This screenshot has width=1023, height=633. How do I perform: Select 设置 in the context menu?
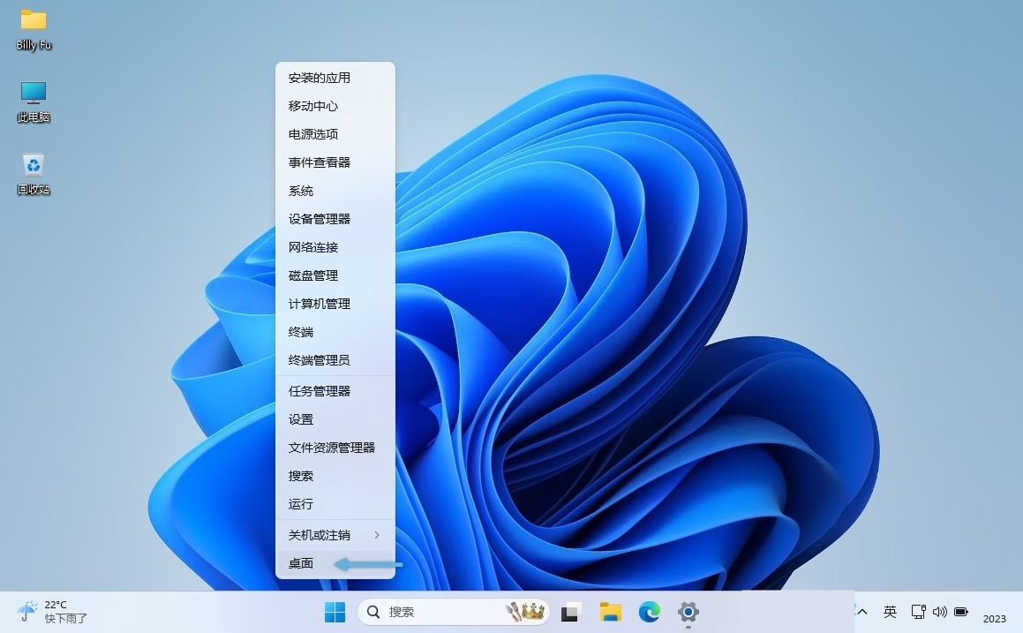[x=335, y=419]
